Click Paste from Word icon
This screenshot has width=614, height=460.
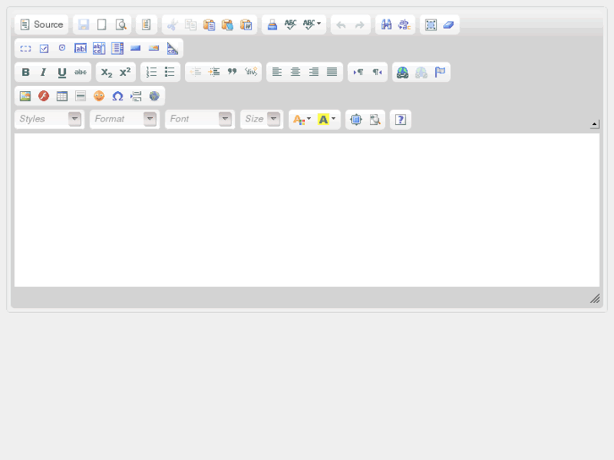[246, 24]
